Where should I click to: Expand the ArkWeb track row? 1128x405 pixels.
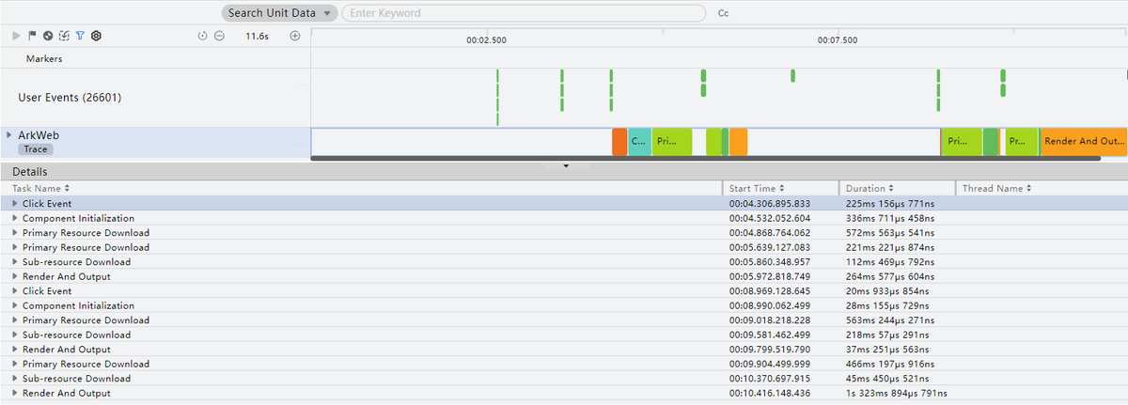[x=9, y=135]
